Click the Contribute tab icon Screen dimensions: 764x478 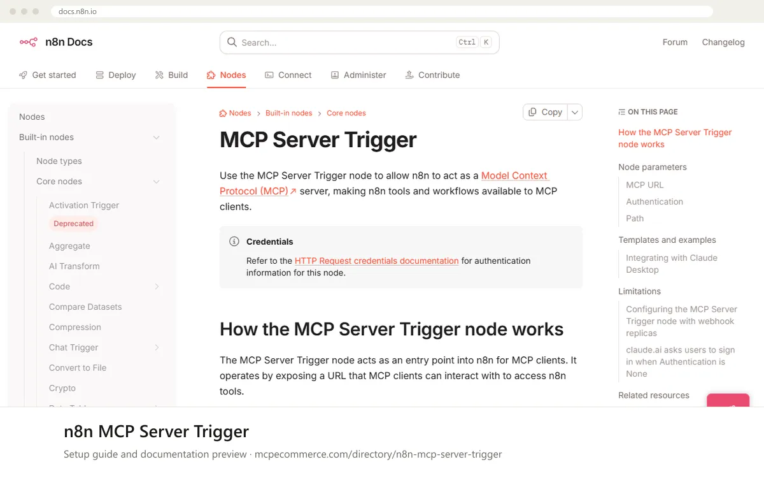tap(409, 75)
